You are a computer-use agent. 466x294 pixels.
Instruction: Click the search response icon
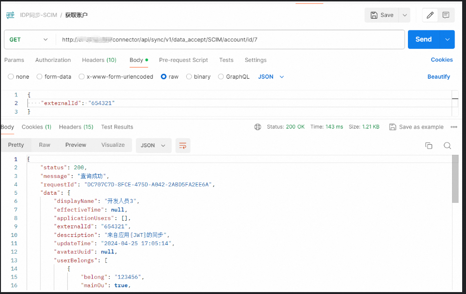coord(447,146)
